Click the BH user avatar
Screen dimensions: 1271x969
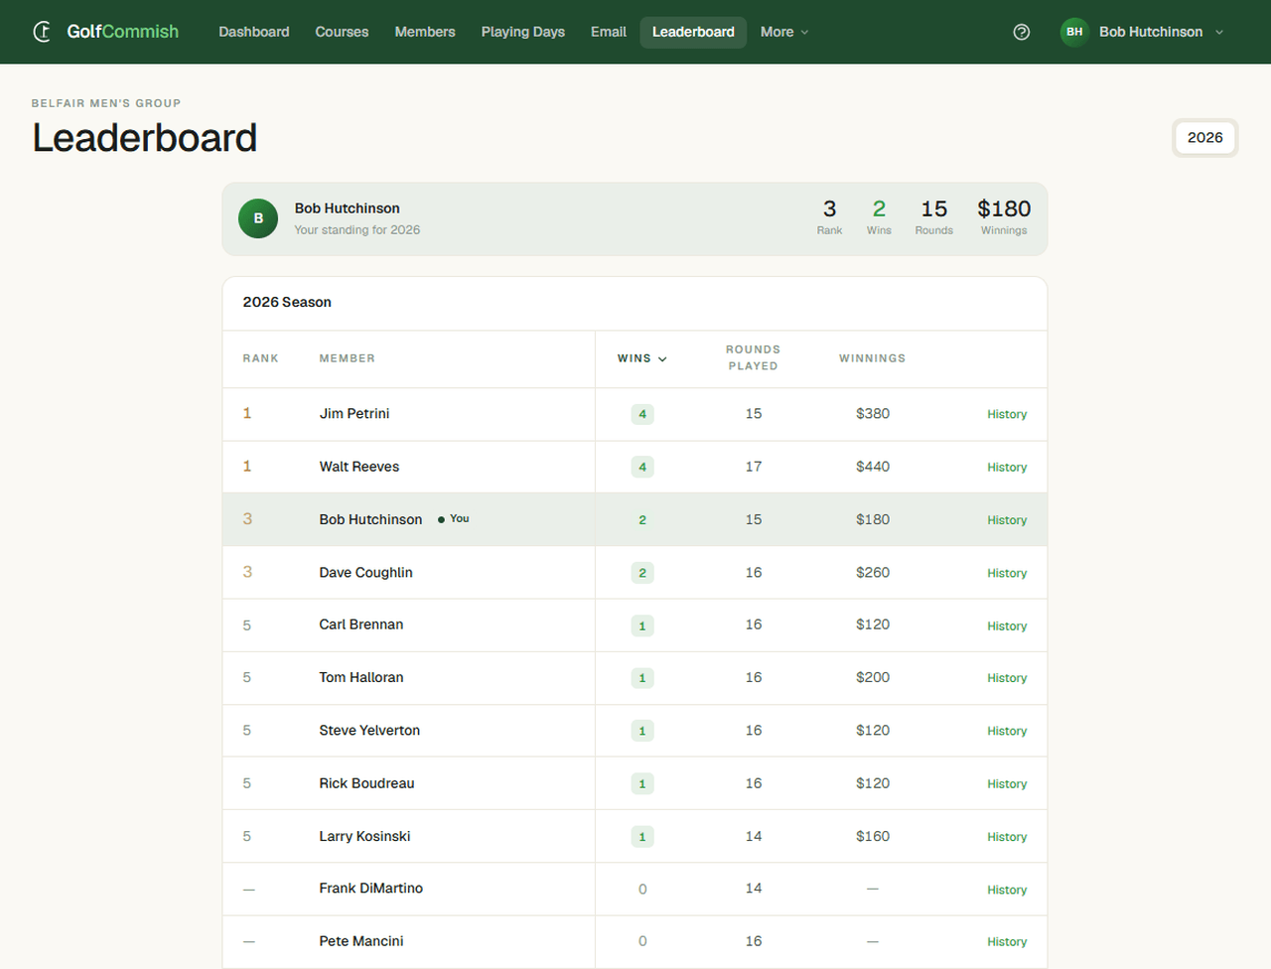coord(1074,32)
